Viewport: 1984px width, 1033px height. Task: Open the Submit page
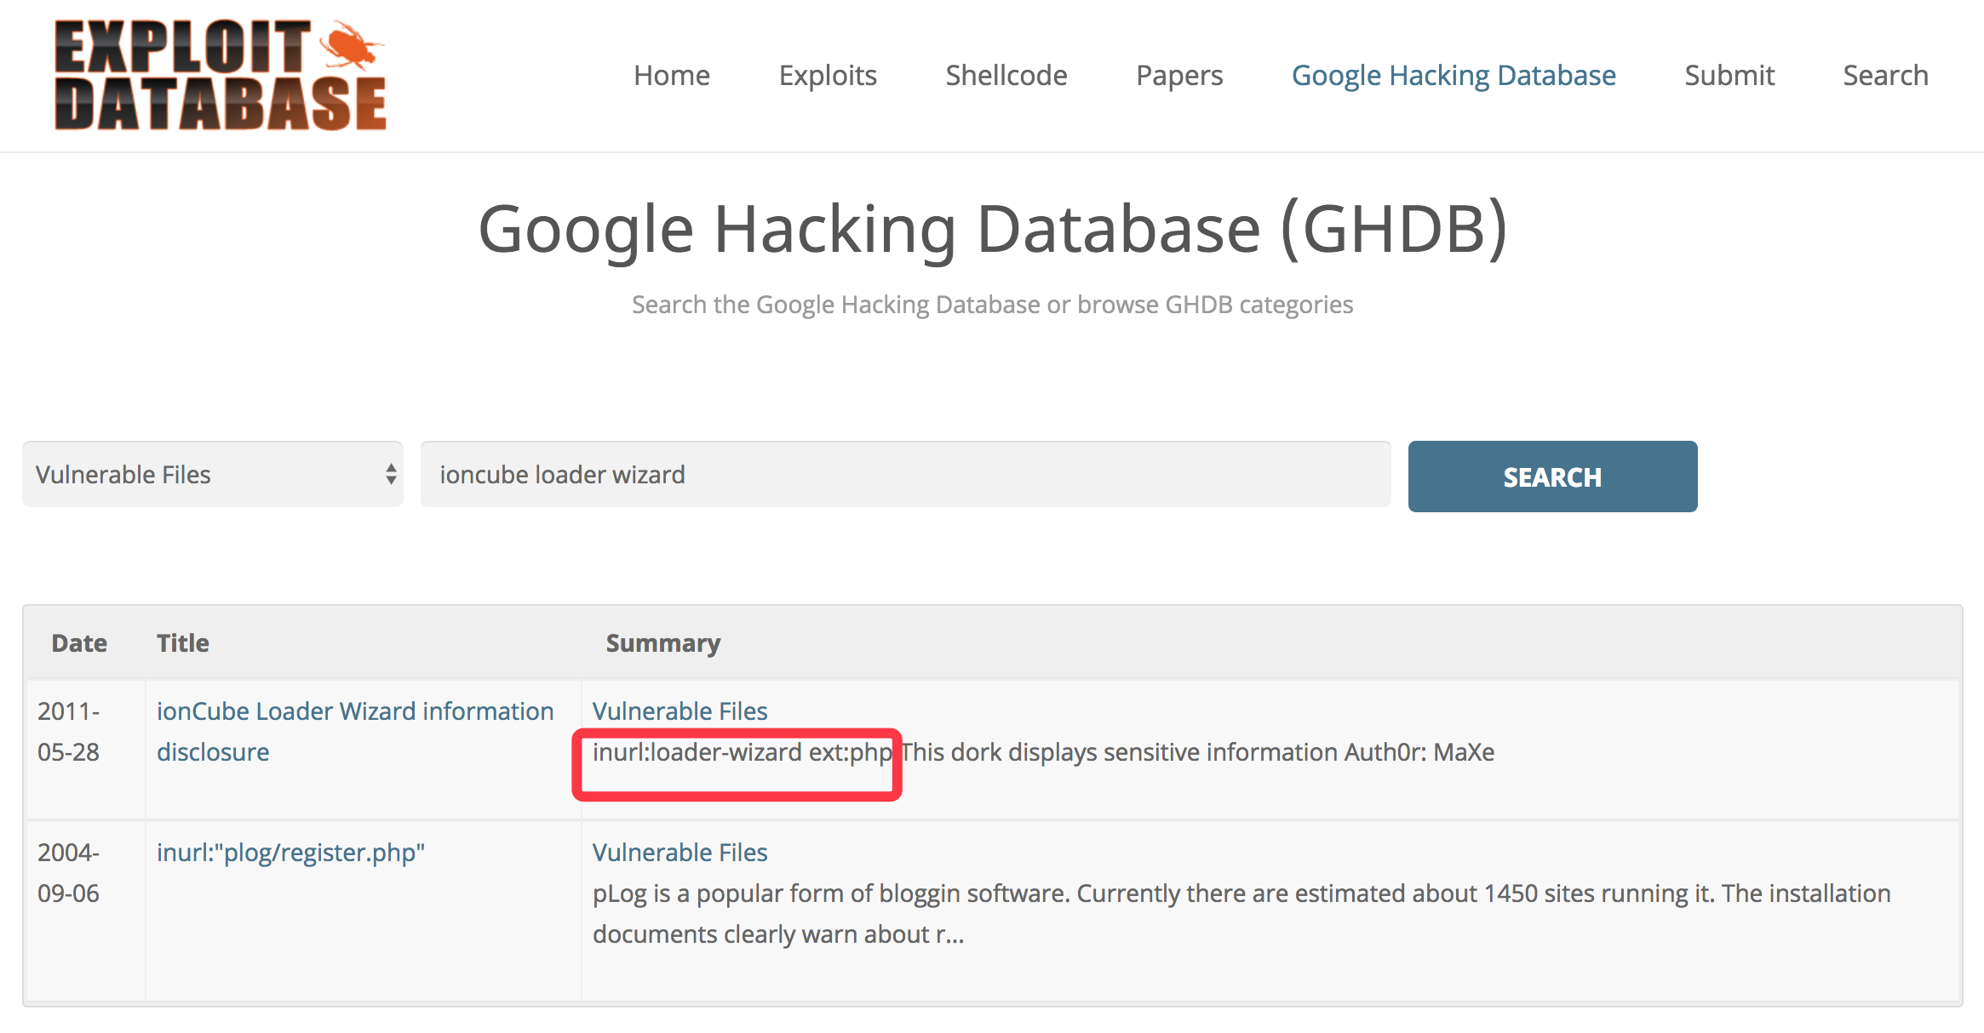(x=1729, y=75)
